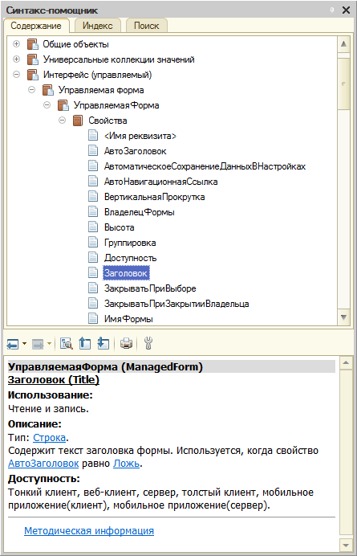Click the Интерфейс (управляемый) book icon
Viewport: 357px width, 556px height.
tap(32, 75)
